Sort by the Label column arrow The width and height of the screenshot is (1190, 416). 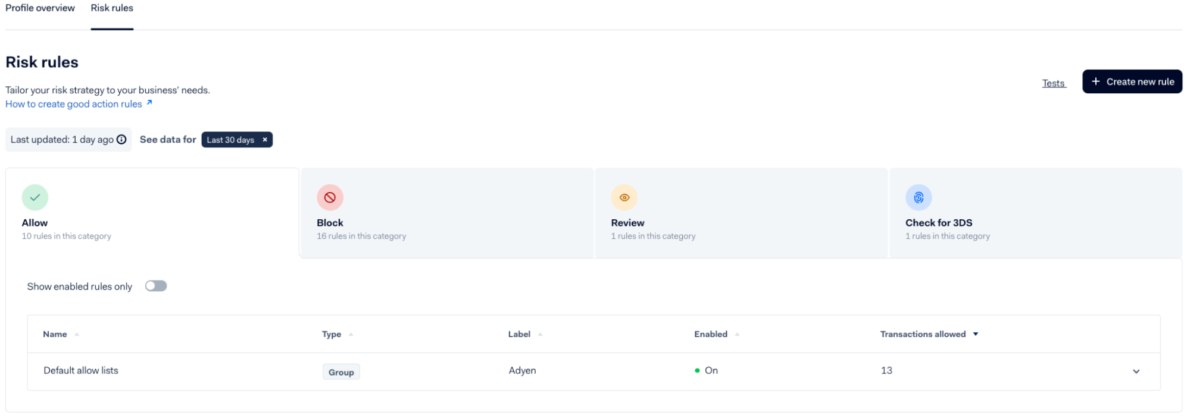point(540,335)
